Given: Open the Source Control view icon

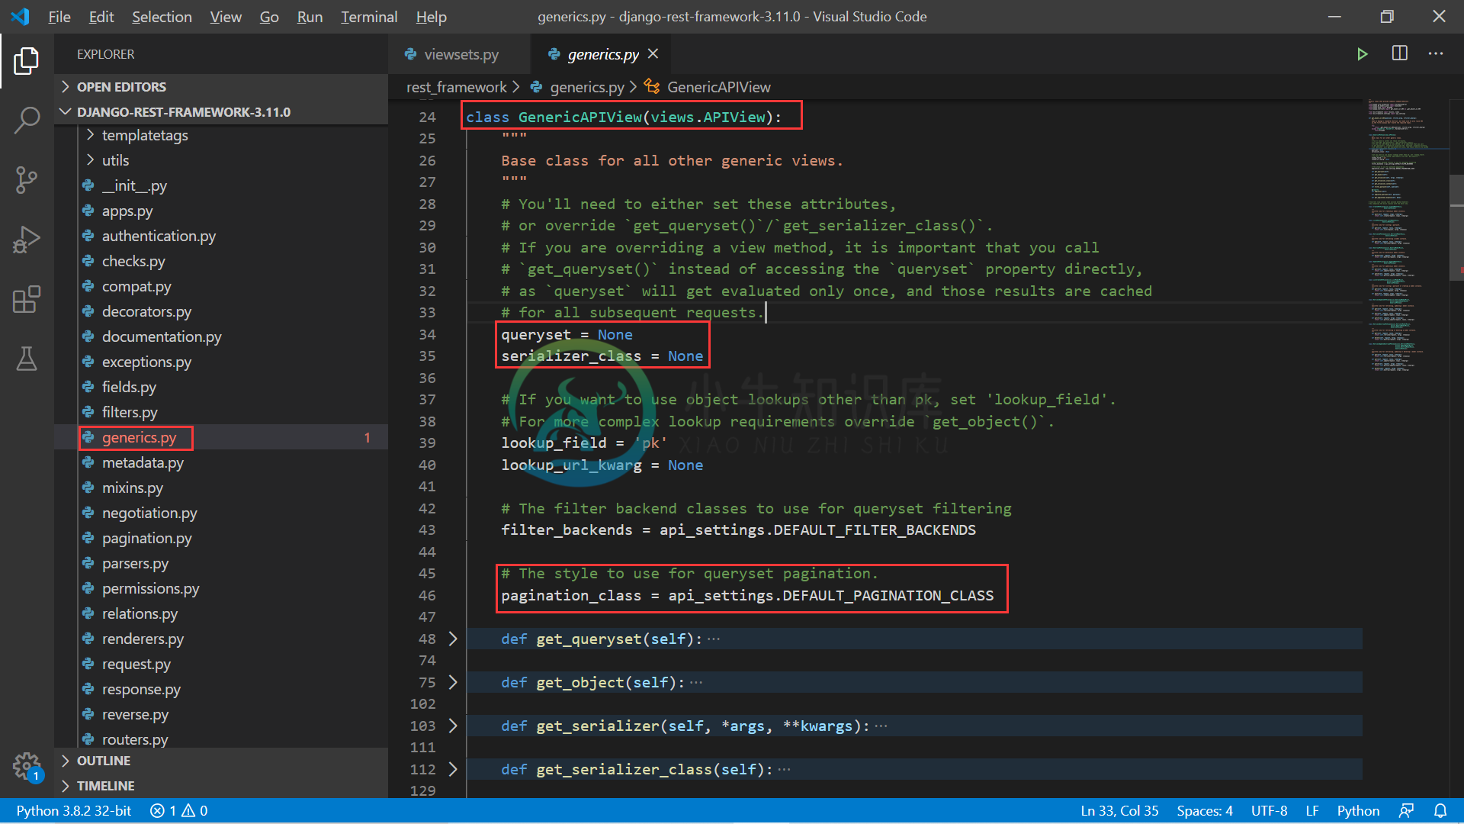Looking at the screenshot, I should (x=27, y=180).
